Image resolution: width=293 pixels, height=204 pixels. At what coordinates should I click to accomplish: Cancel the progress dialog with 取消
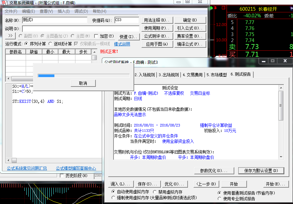pyautogui.click(x=83, y=83)
